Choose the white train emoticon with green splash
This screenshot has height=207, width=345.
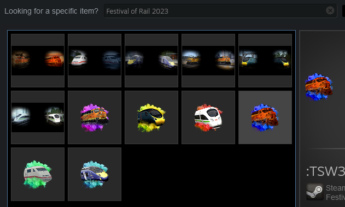pyautogui.click(x=38, y=174)
